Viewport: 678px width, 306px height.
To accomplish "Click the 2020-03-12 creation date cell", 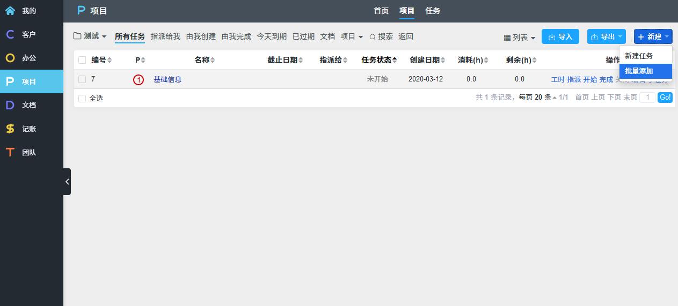I will click(426, 79).
